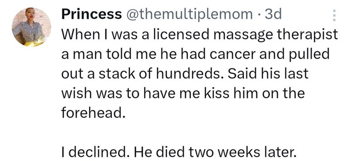Click the final line 'I declined. He died two weeks later.'
The height and width of the screenshot is (161, 354).
(179, 153)
